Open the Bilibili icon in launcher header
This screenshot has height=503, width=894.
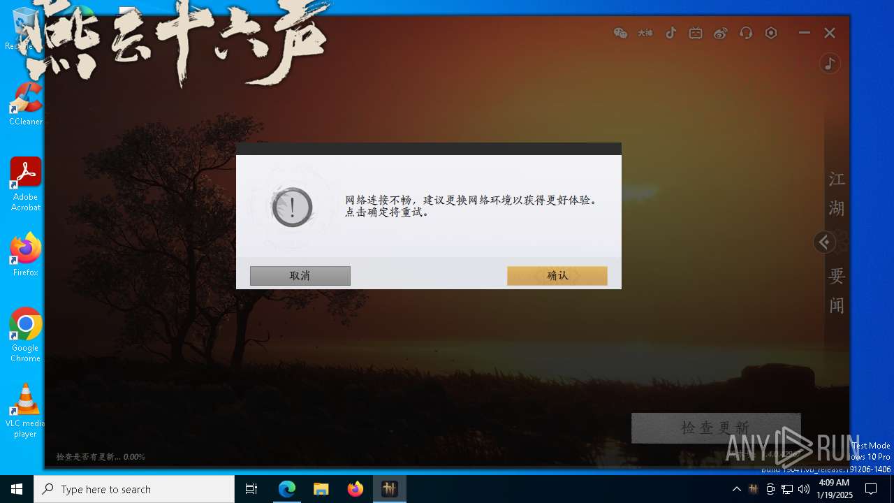click(696, 33)
